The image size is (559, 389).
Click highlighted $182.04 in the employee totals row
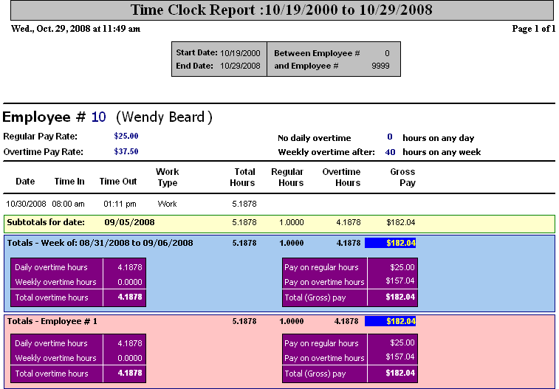391,321
